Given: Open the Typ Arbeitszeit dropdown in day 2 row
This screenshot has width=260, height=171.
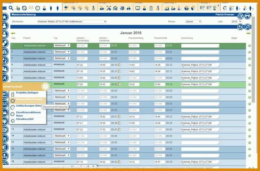Looking at the screenshot, I should pos(62,52).
